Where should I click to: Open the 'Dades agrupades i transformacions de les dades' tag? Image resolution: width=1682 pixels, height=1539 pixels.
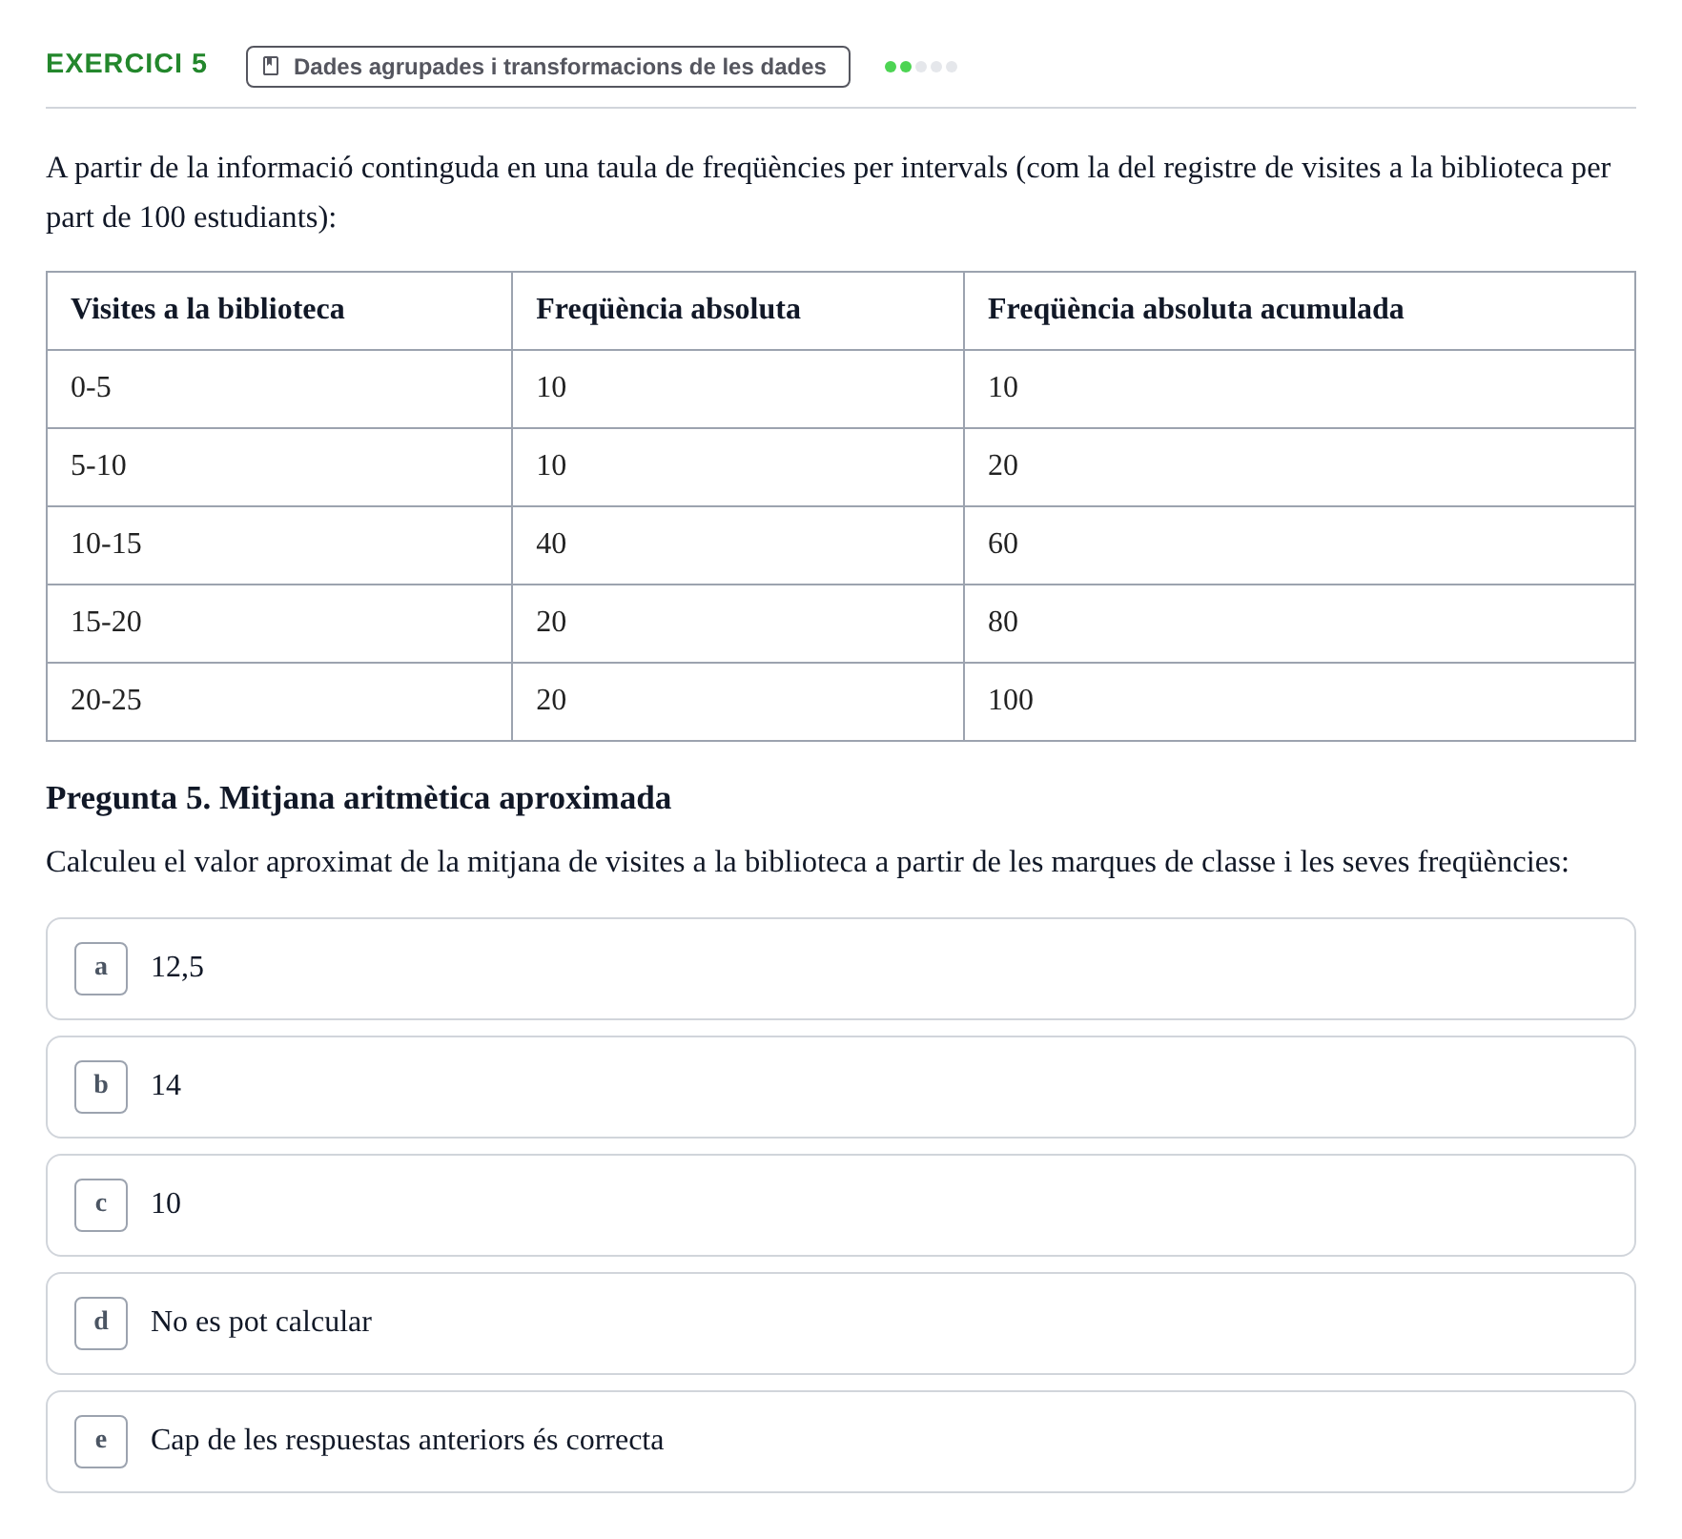click(548, 67)
